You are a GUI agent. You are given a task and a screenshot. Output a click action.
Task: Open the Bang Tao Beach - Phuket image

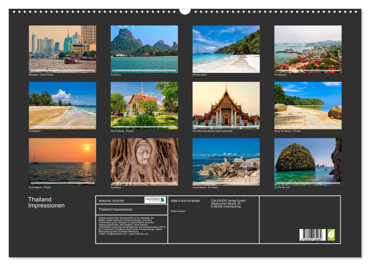[x=309, y=106]
